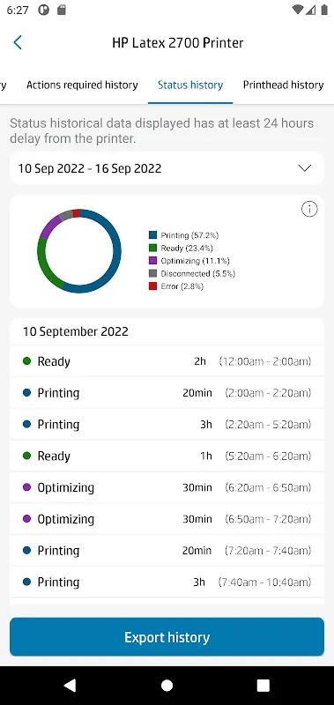
Task: Click the purple dot beside 6:20am Optimizing entry
Action: (26, 487)
